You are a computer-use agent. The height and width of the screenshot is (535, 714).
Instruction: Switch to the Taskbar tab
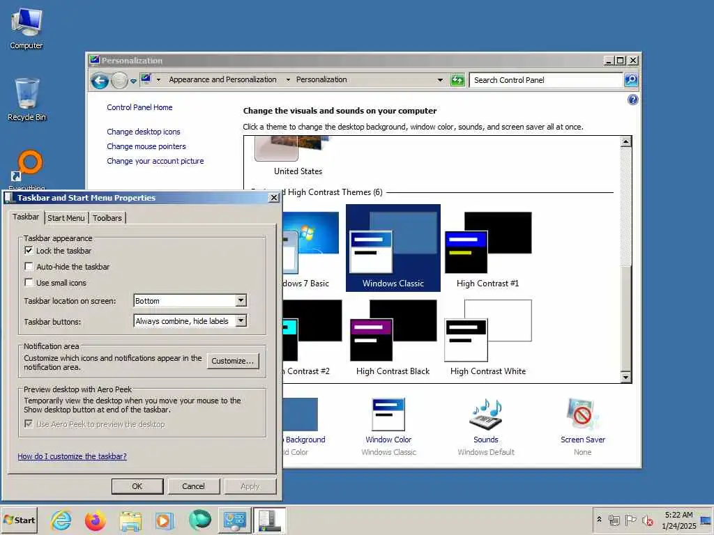(26, 217)
